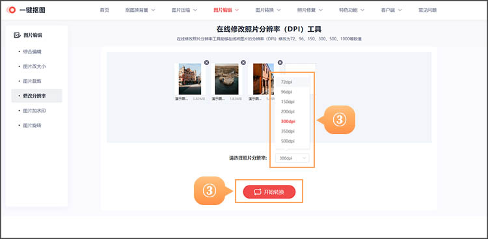Choose 72dpi from the resolution list

pyautogui.click(x=292, y=82)
